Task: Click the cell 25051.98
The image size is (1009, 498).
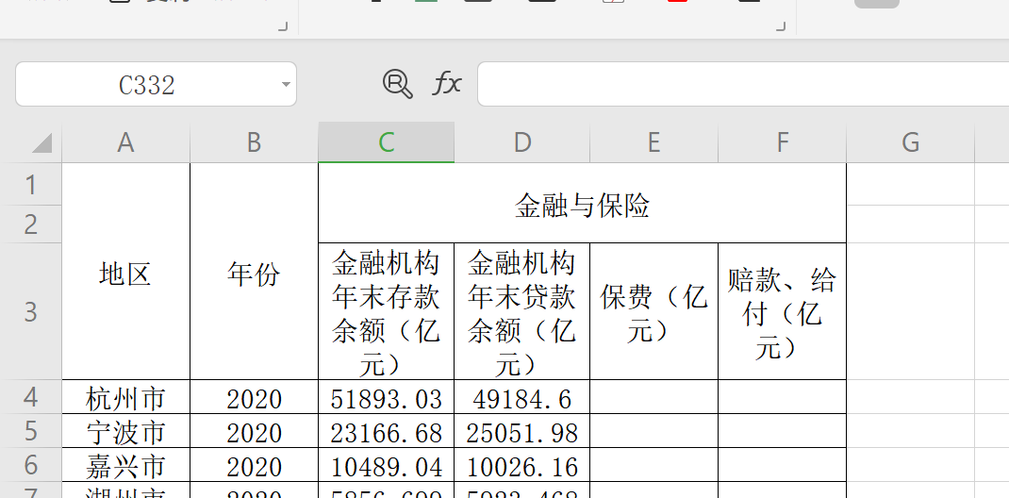Action: point(521,431)
